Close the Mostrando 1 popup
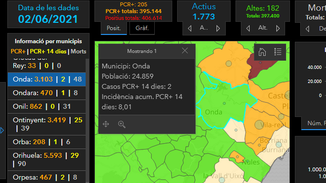Image resolution: width=326 pixels, height=183 pixels. 185,50
